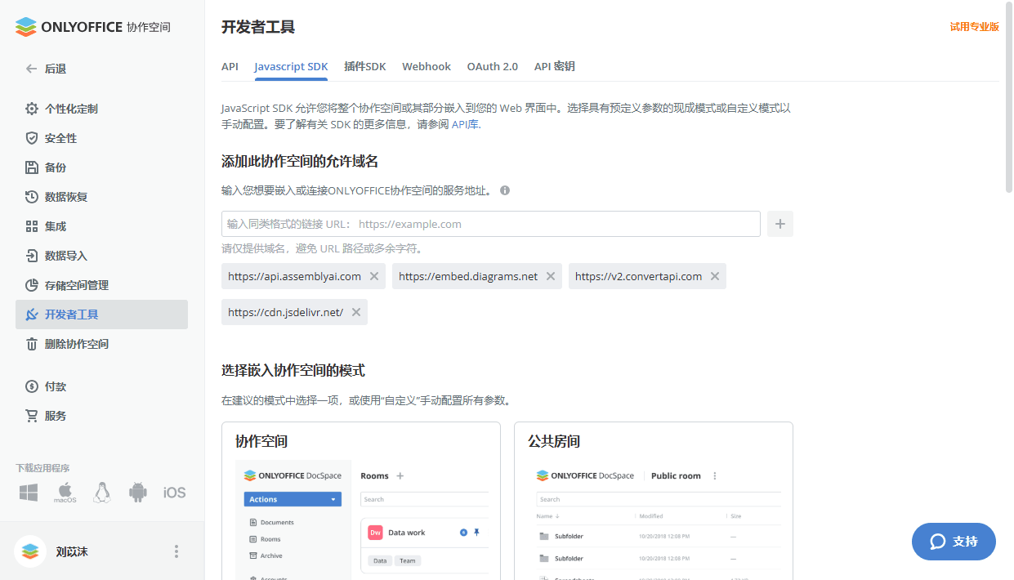Screen dimensions: 1014x580
Task: Remove the embed.diagrams.net domain
Action: coord(551,276)
